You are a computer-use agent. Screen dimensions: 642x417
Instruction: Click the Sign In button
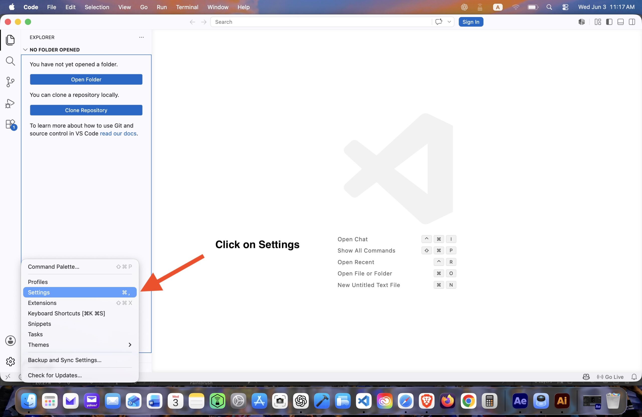pos(471,22)
